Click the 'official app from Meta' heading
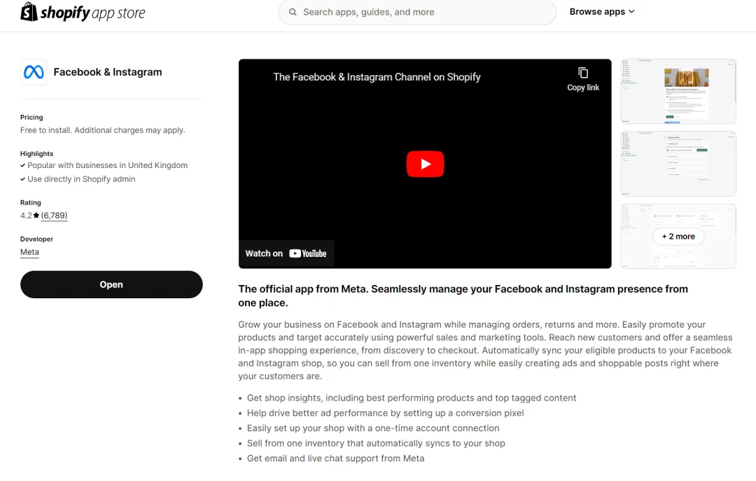Image resolution: width=756 pixels, height=481 pixels. point(463,295)
